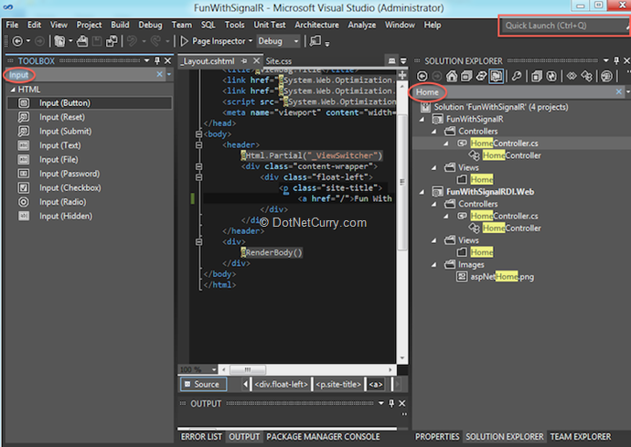Click the View Code icon in Solution Explorer
631x447 pixels.
[572, 76]
